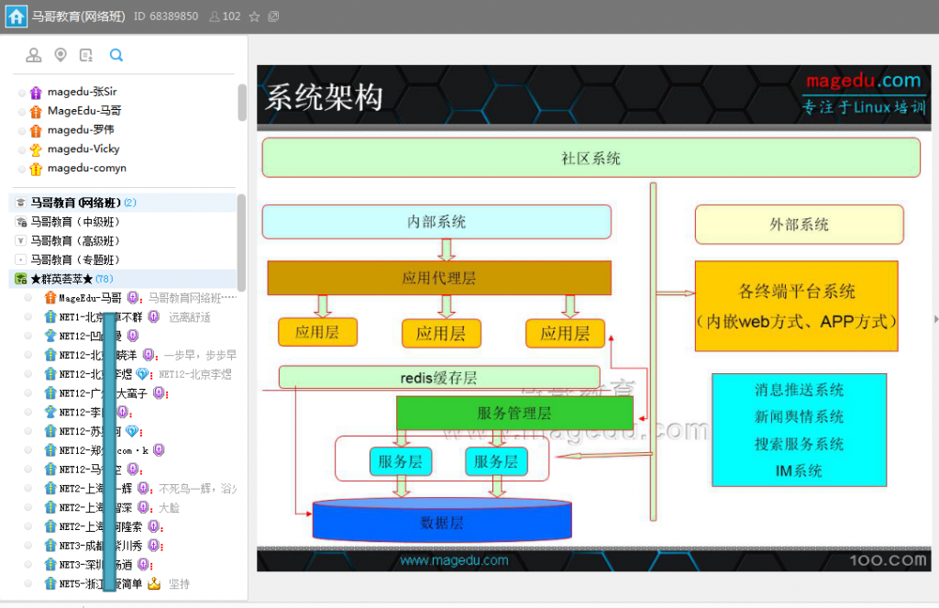
Task: Click the right-edge panel collapse arrow
Action: coord(934,319)
